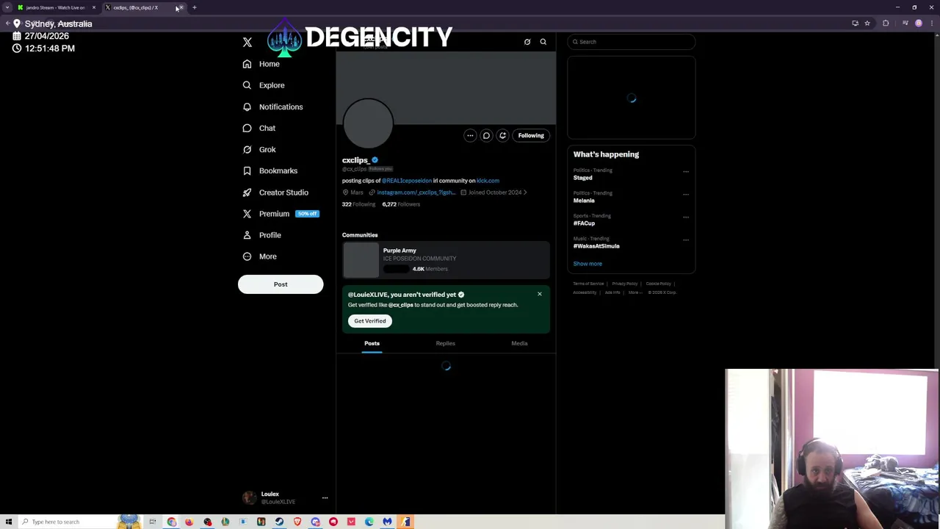Viewport: 940px width, 529px height.
Task: Click the search icon in the profile header
Action: [x=543, y=42]
